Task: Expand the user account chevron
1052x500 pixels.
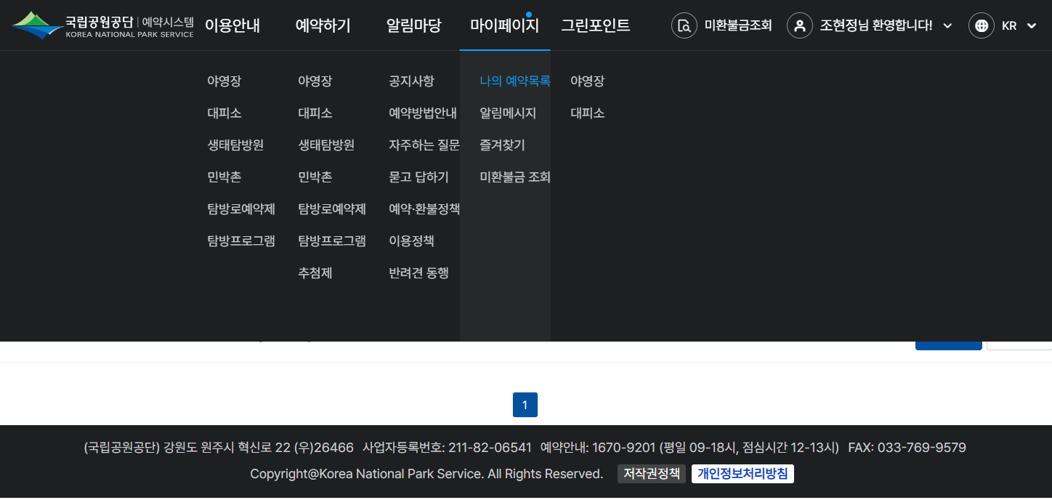Action: (947, 26)
